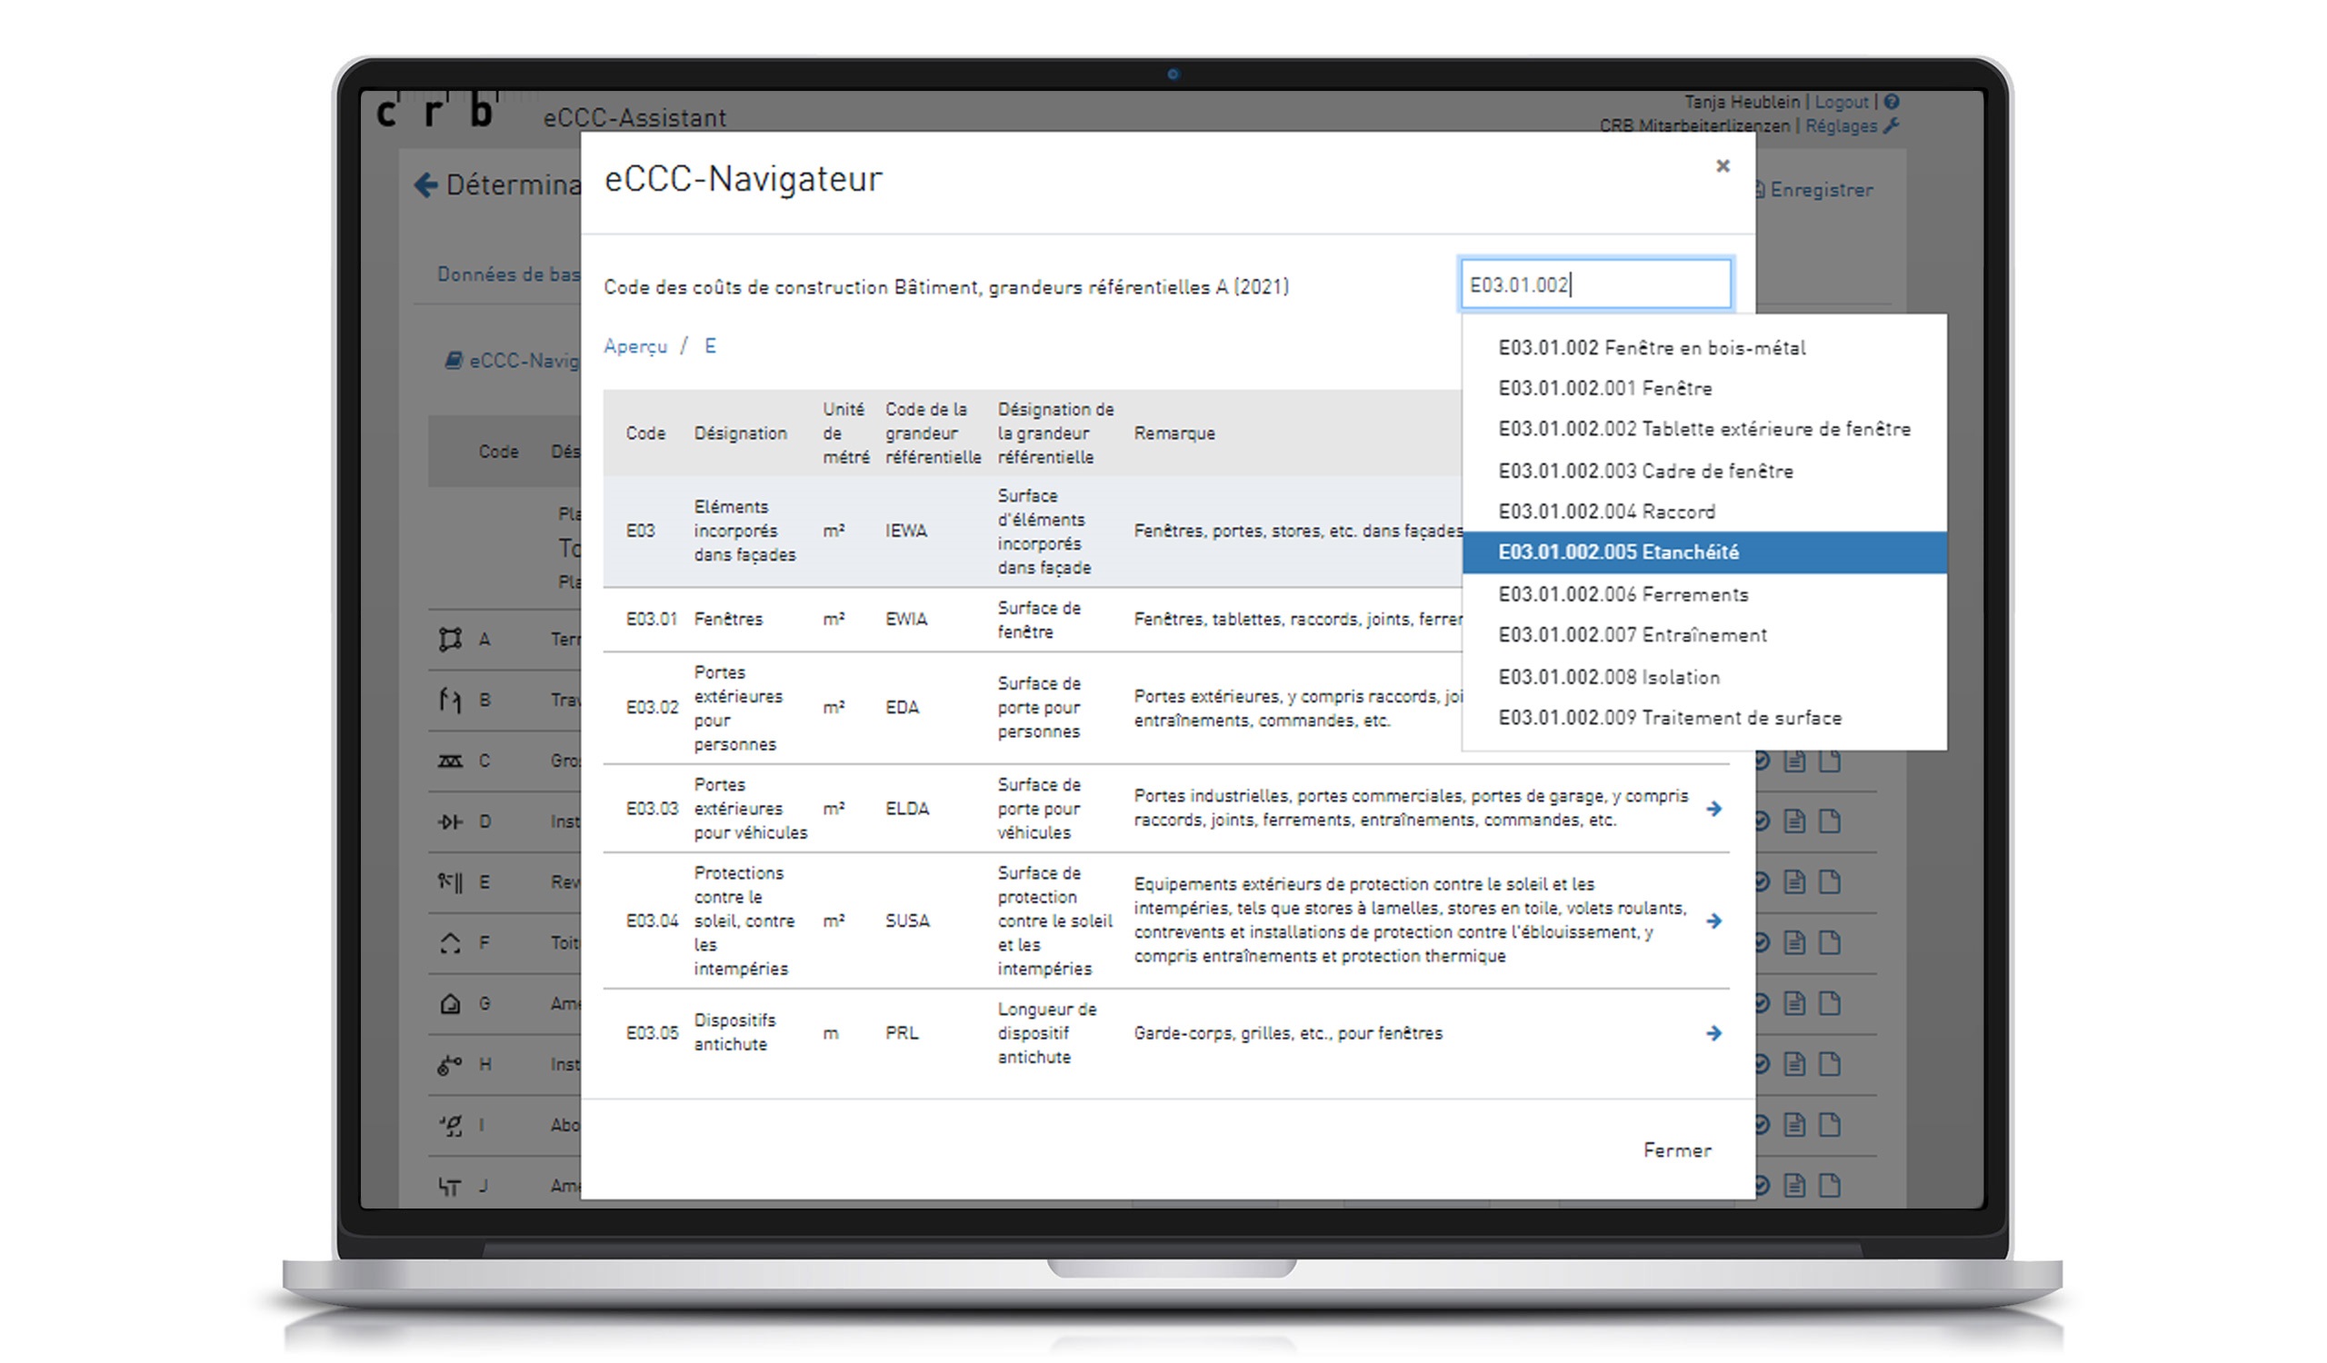This screenshot has height=1363, width=2327.
Task: Choose E03.01.002.009 Traitement de surface
Action: tap(1704, 718)
